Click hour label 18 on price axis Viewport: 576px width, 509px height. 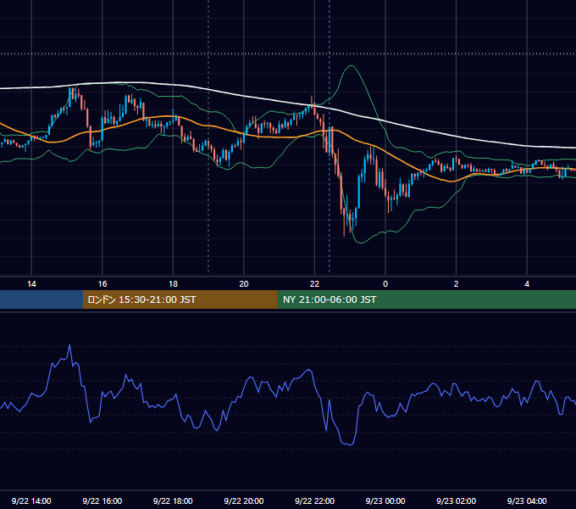coord(173,284)
